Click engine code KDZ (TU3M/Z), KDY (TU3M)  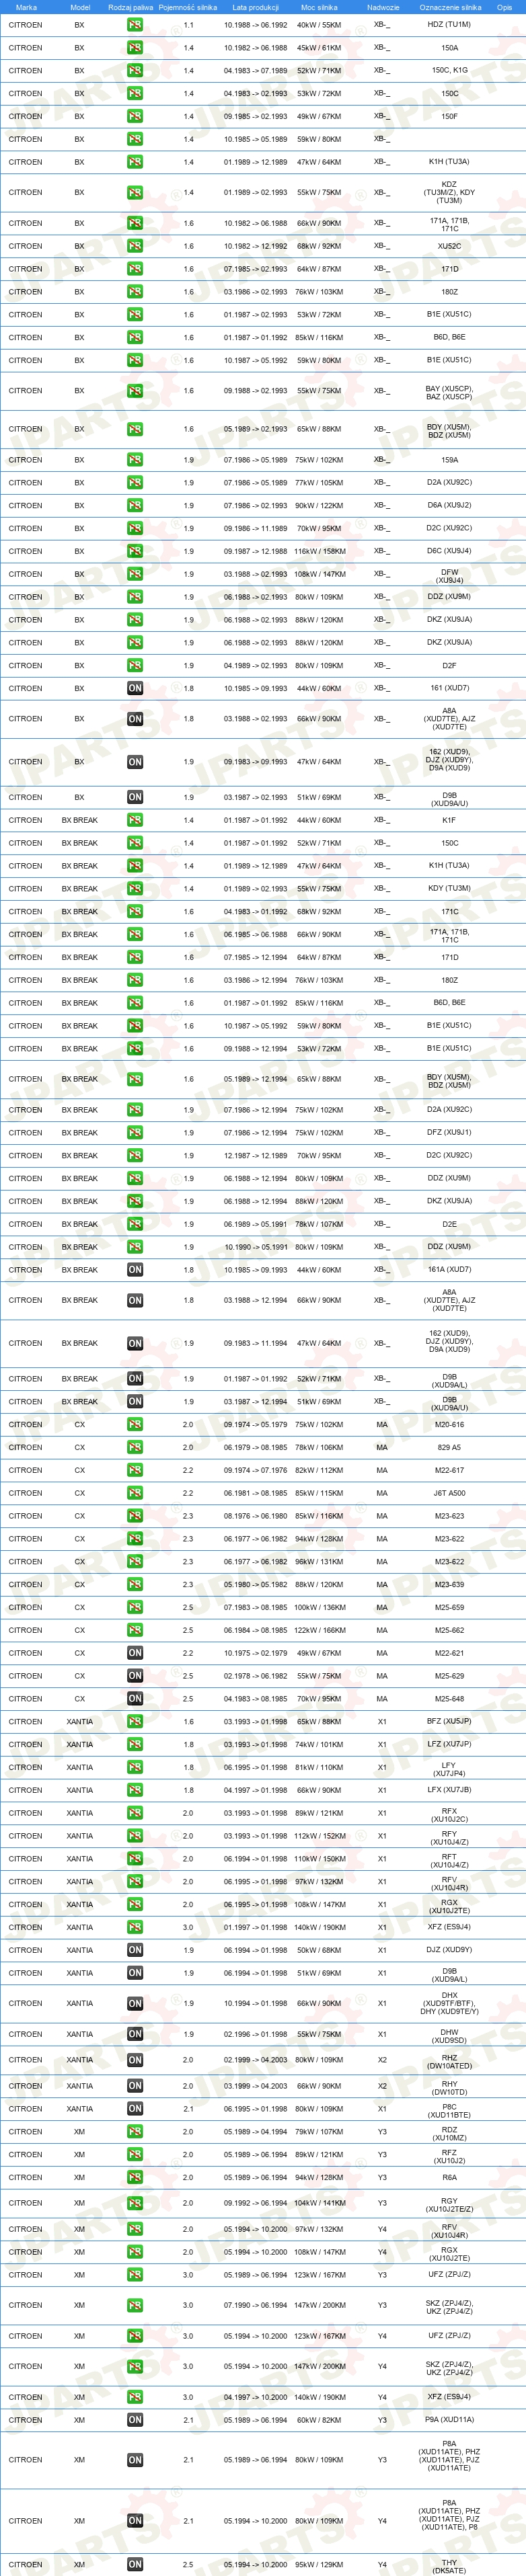(450, 192)
